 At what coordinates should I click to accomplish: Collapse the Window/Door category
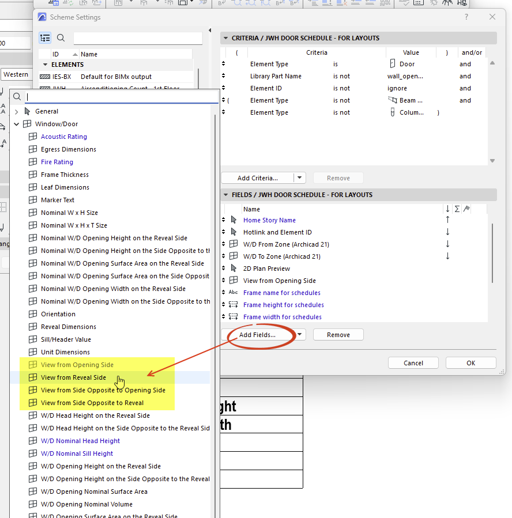pos(17,124)
